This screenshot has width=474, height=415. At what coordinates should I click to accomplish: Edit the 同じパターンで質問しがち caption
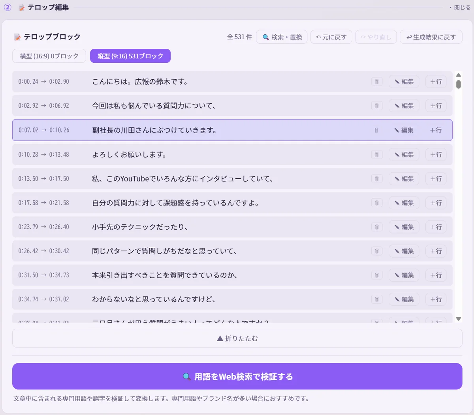click(404, 251)
